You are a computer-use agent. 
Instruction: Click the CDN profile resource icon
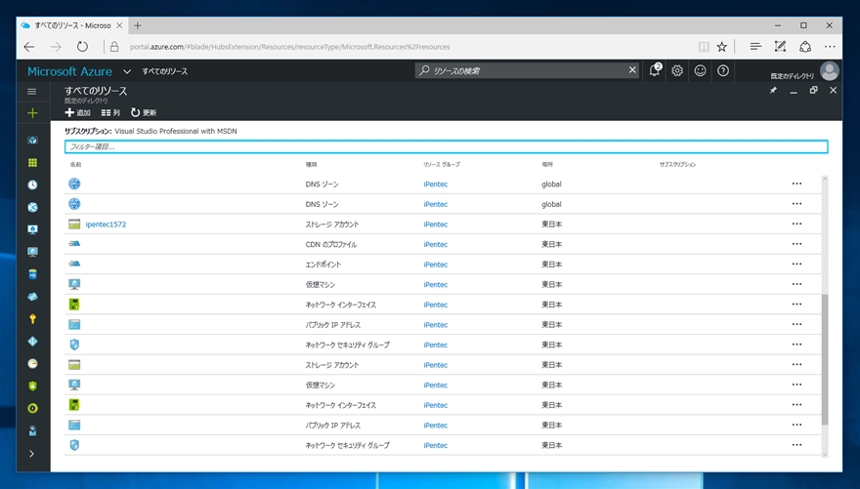74,244
